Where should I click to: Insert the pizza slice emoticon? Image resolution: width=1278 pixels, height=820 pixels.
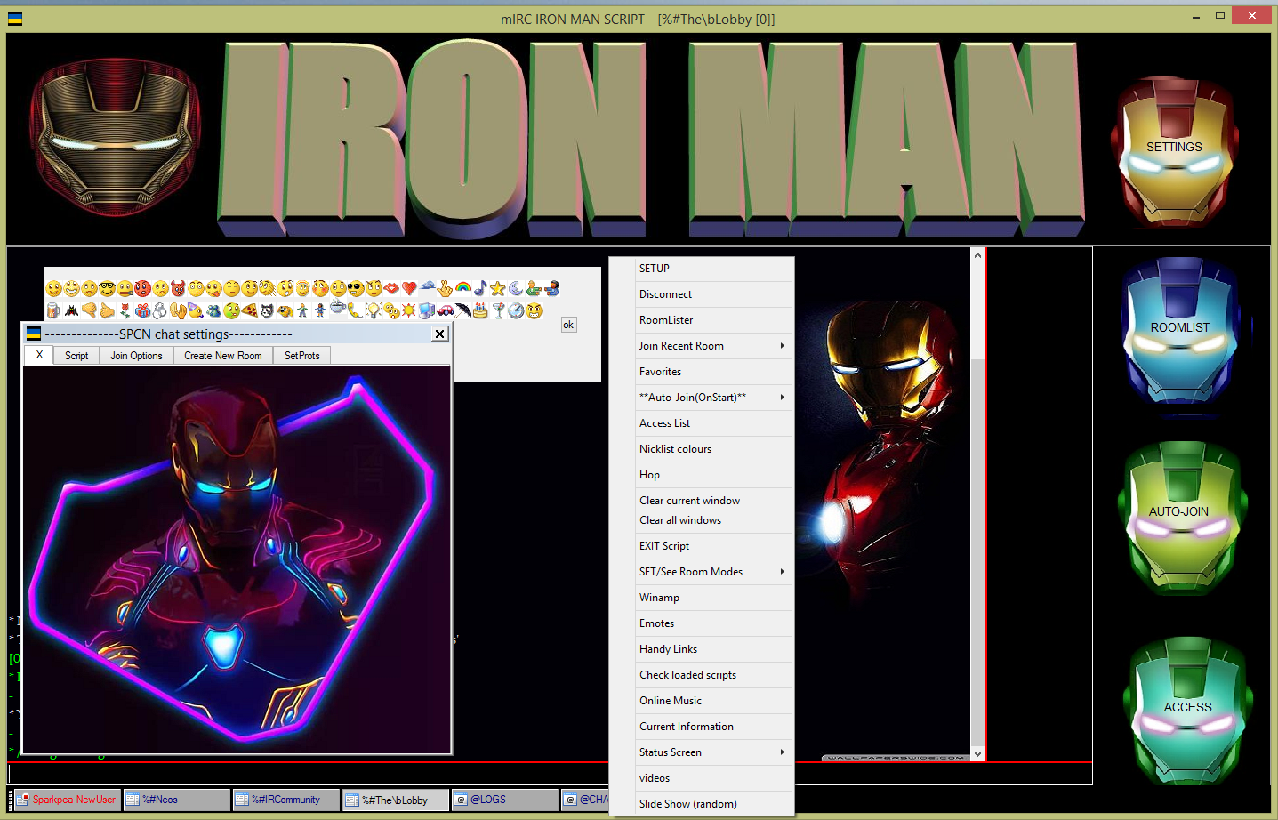pos(250,310)
